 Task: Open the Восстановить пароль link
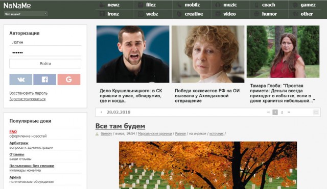(29, 93)
